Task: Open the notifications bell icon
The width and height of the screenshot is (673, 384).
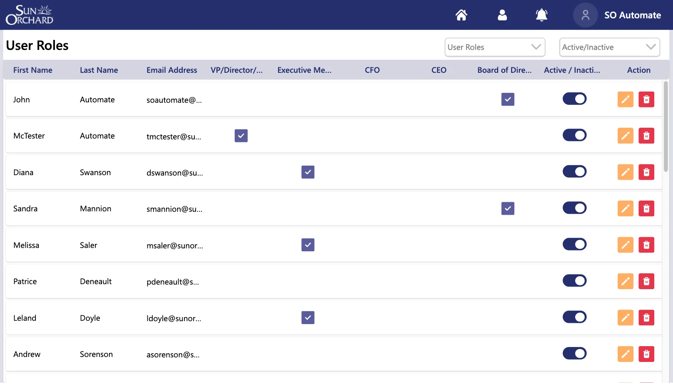Action: click(x=541, y=15)
